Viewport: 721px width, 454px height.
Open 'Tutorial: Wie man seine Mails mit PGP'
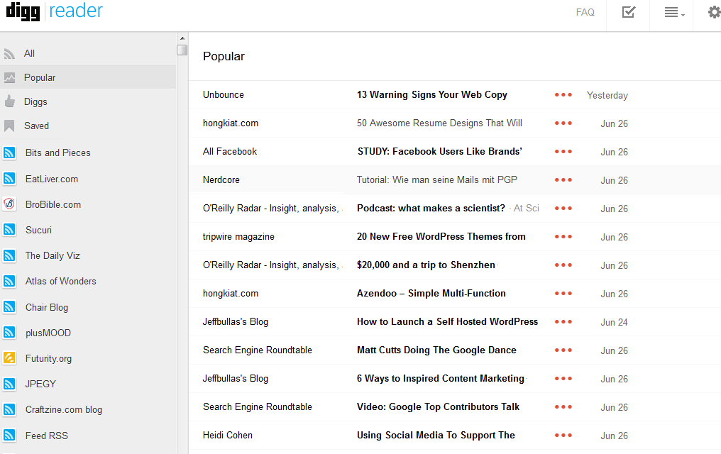tap(437, 179)
